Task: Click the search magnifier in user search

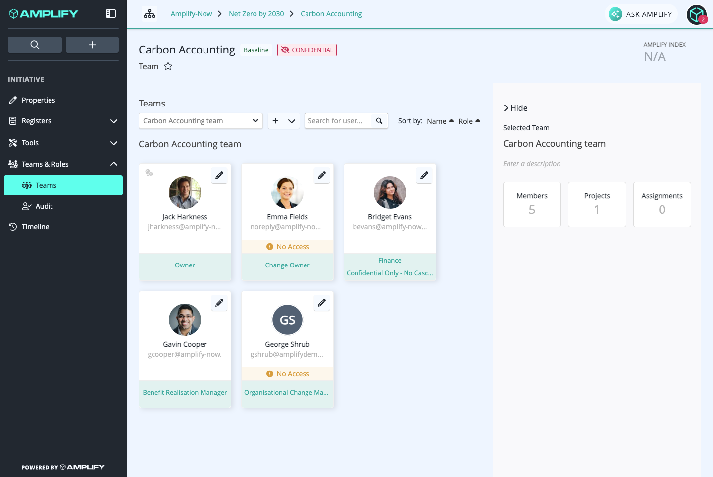Action: click(379, 121)
